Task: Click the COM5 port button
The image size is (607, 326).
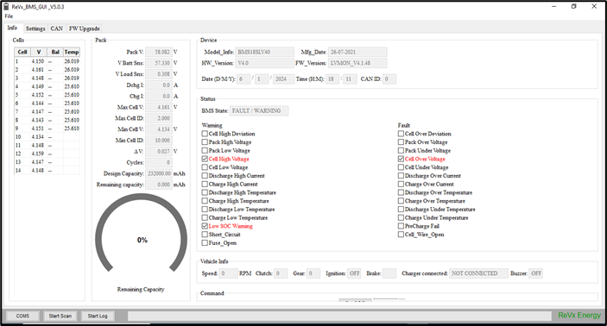Action: (22, 316)
